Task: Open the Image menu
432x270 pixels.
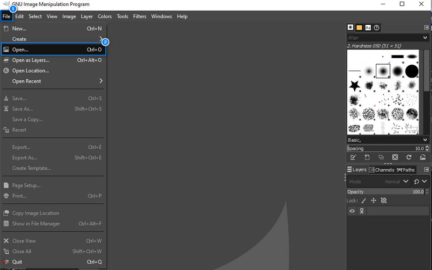Action: (69, 16)
